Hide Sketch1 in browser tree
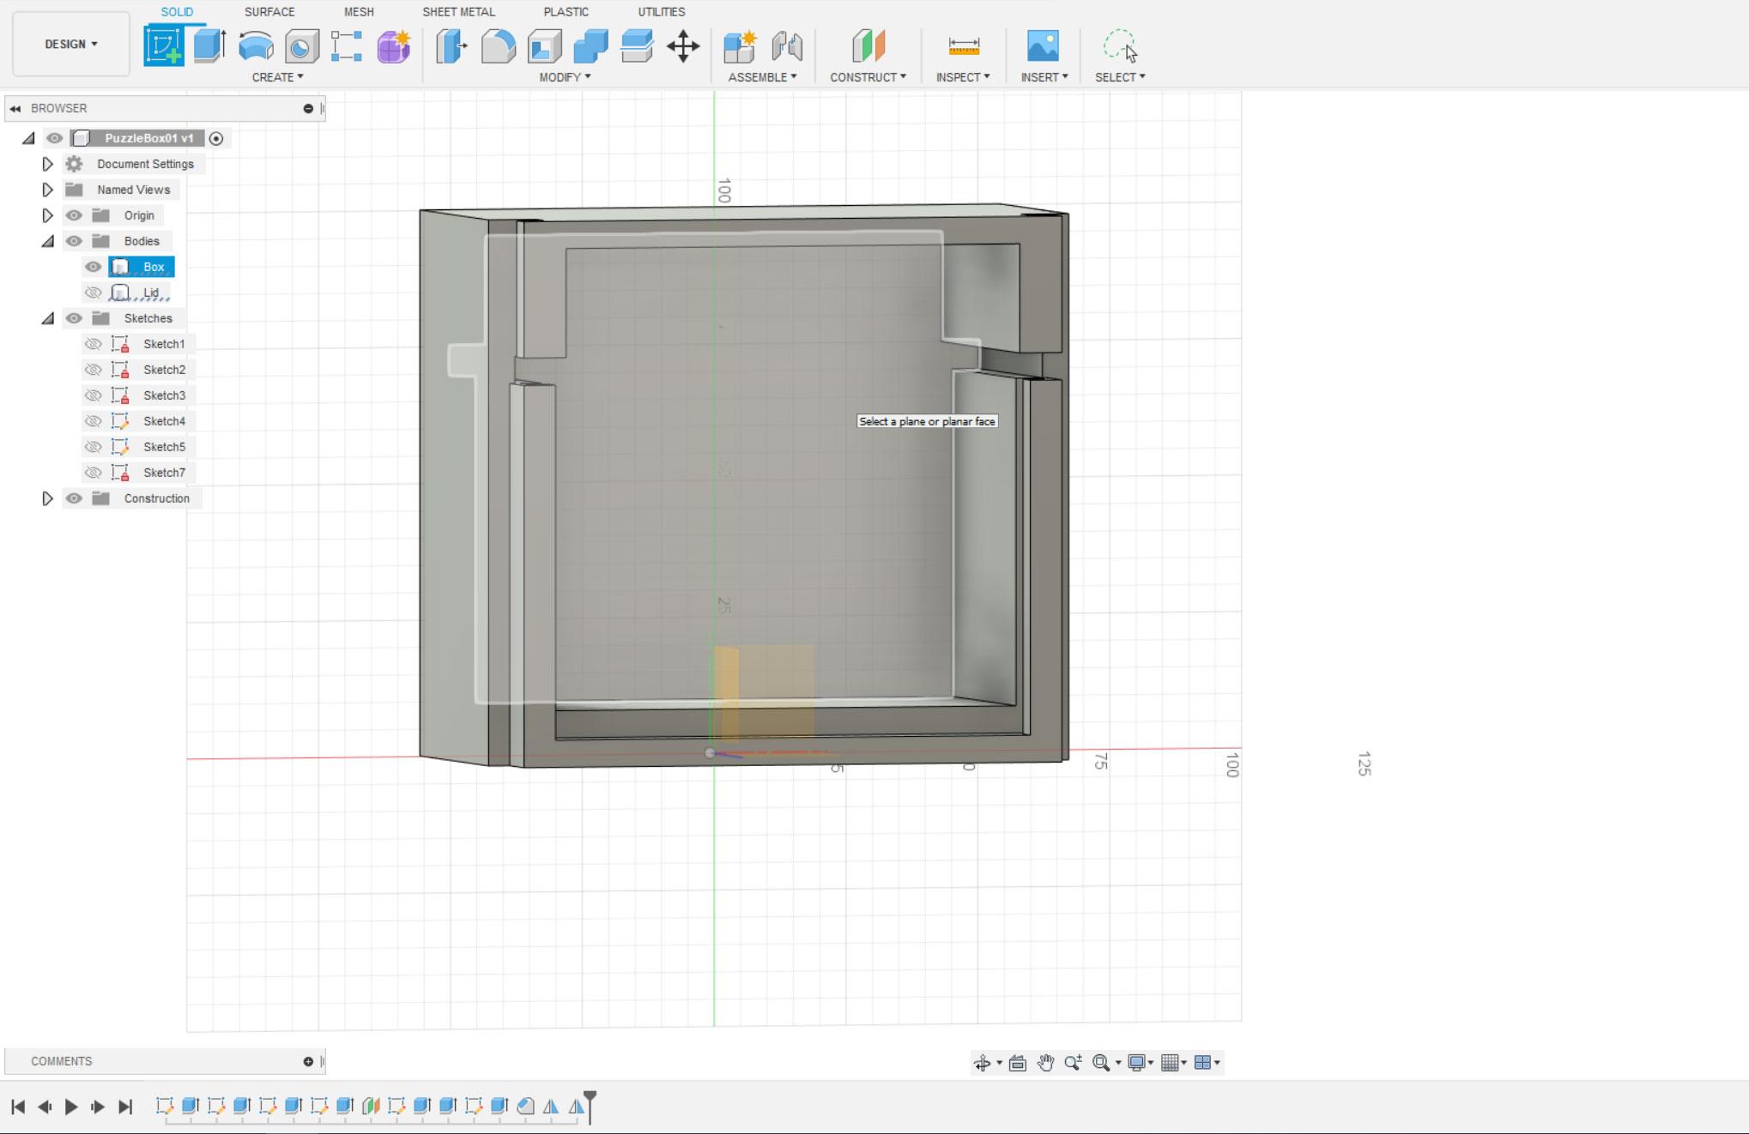 pos(93,343)
